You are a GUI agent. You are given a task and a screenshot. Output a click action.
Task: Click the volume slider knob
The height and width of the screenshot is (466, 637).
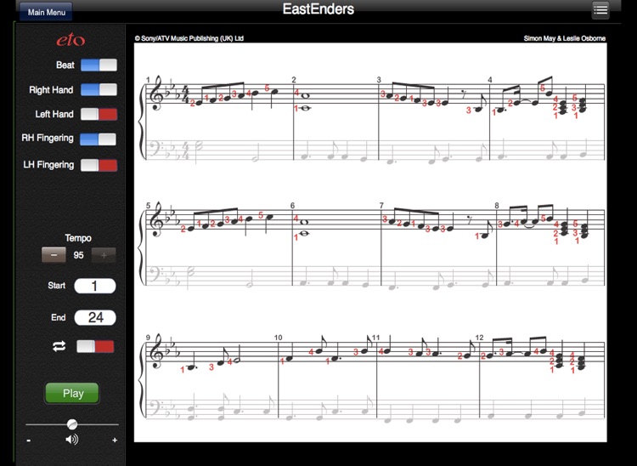(72, 424)
